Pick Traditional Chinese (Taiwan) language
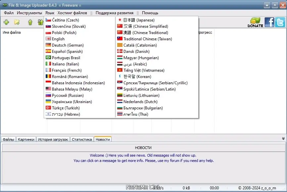Viewport: 287px width, 192px height. (157, 39)
